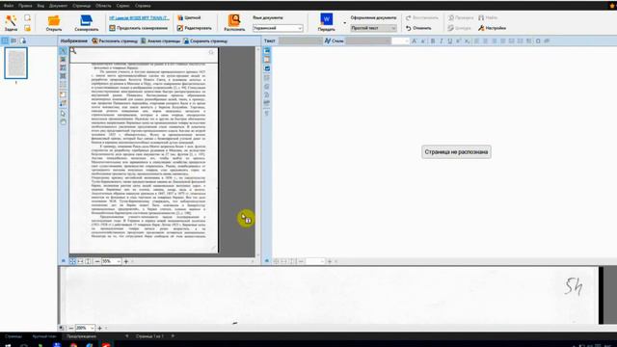Click Восстановить (redo)

coord(422,17)
